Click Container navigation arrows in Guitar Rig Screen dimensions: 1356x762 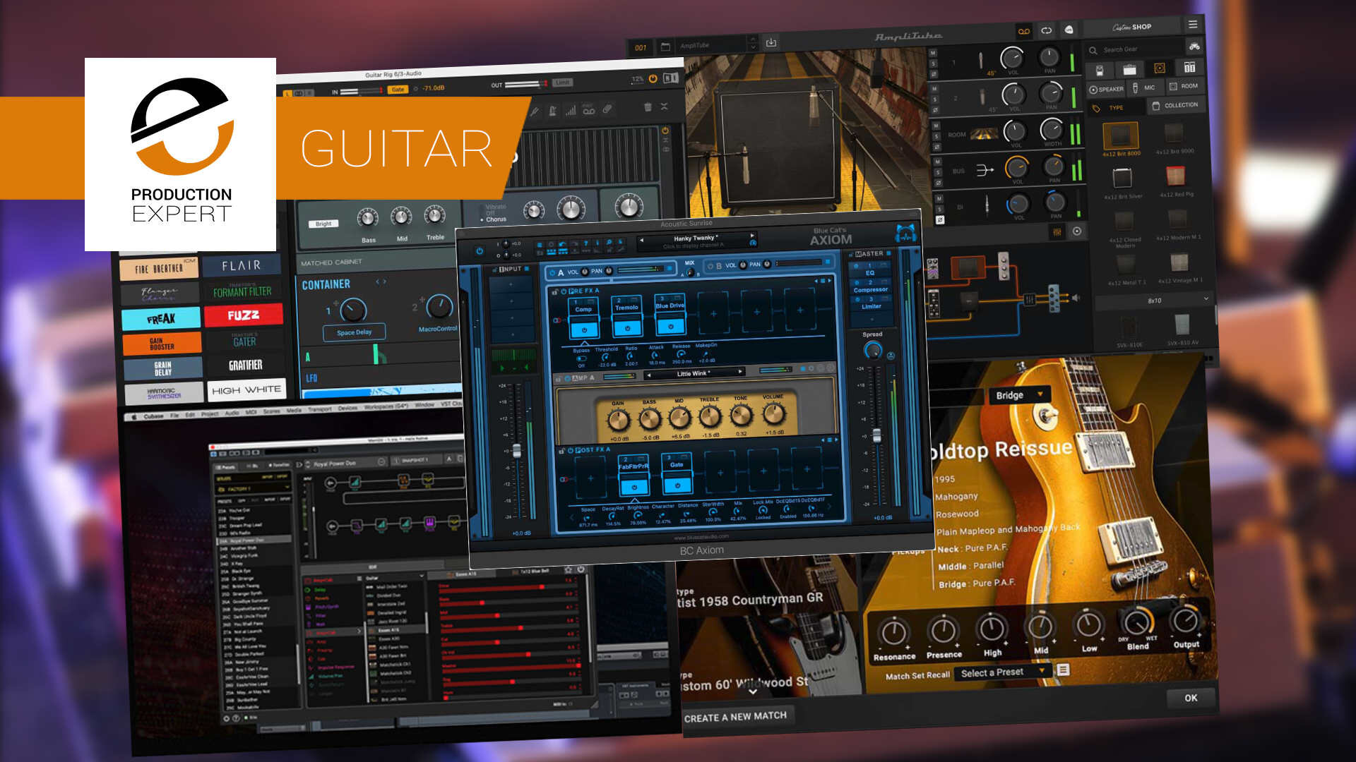(x=381, y=282)
